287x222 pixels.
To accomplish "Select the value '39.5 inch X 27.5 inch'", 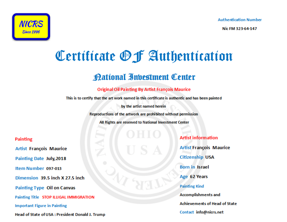I will [62, 178].
